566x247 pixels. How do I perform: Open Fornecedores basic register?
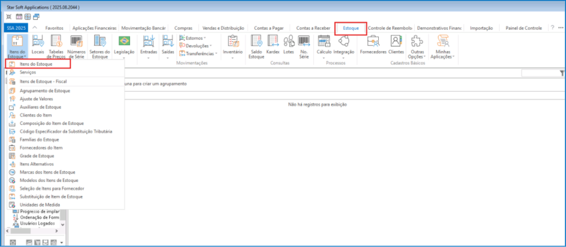point(373,45)
